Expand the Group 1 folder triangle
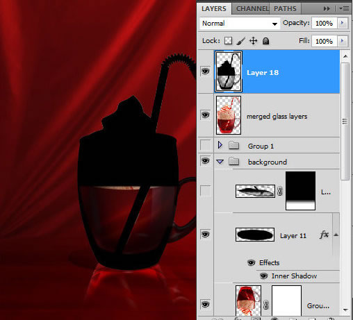Screen dimensions: 353x320 point(220,145)
